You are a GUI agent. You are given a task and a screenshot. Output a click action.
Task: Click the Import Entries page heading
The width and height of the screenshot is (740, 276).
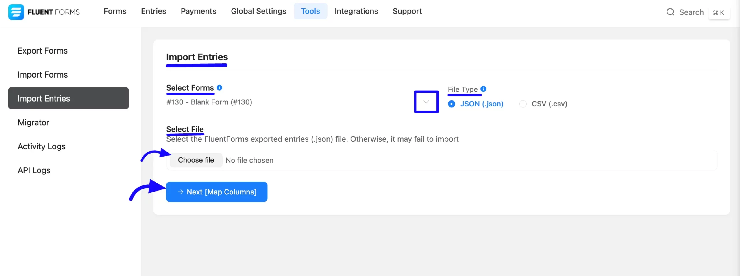point(197,57)
